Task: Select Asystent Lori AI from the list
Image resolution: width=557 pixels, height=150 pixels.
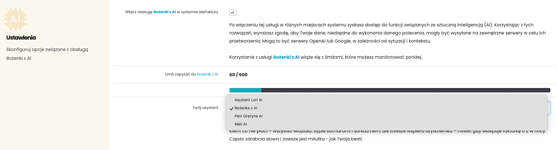Action: 248,100
